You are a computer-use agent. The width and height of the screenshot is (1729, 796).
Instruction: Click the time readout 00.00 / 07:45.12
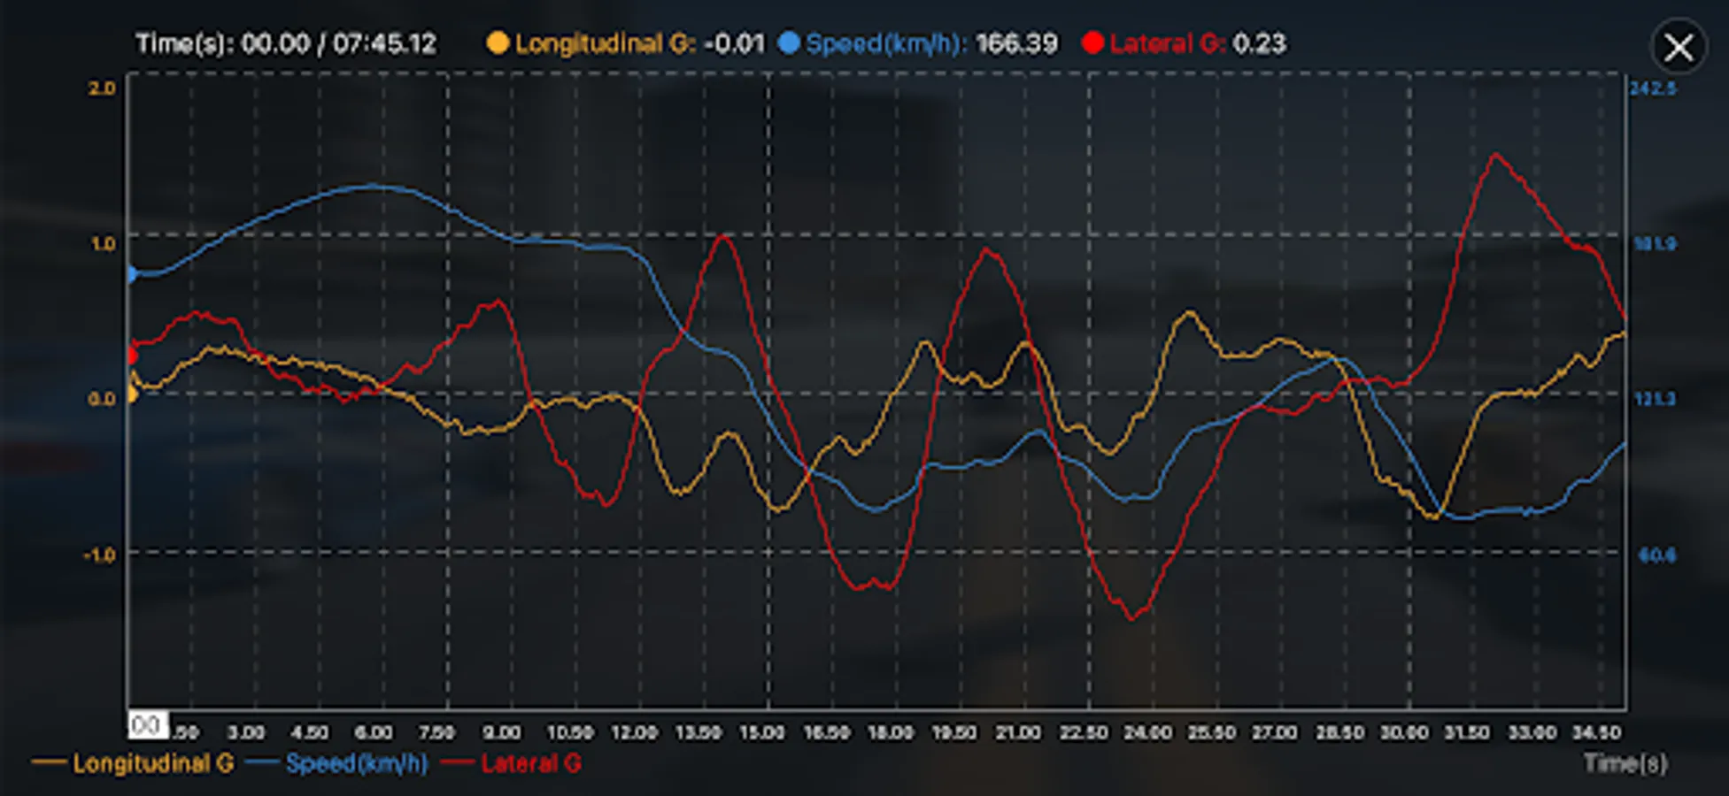[286, 43]
